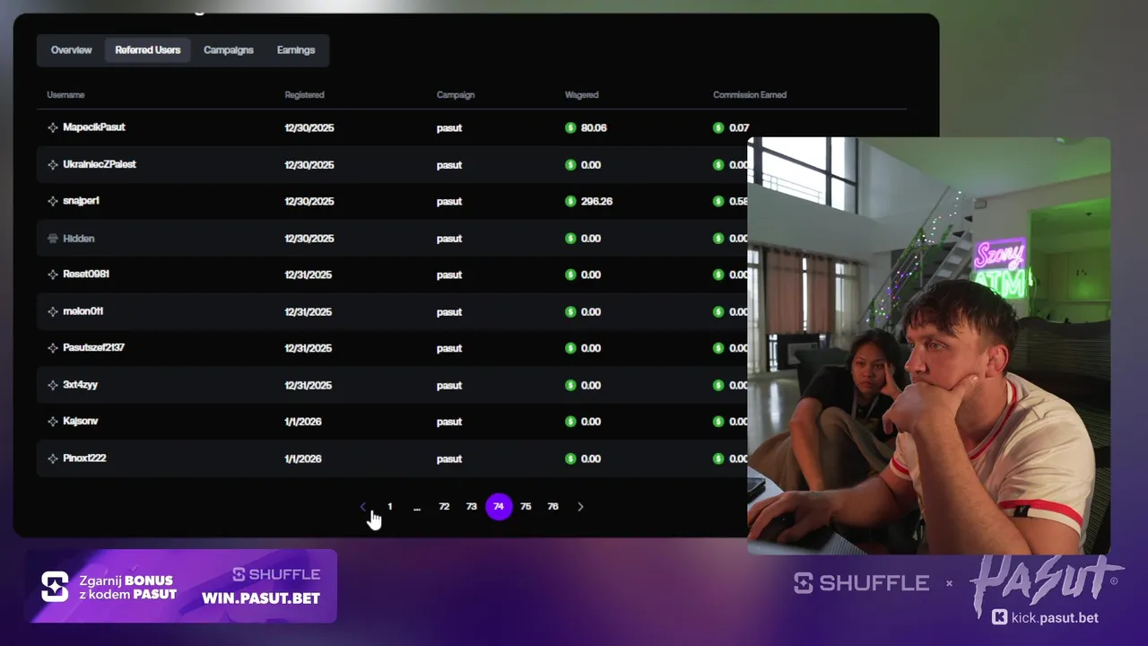Viewport: 1148px width, 646px height.
Task: Click the wagered amount 296.26
Action: (x=596, y=202)
